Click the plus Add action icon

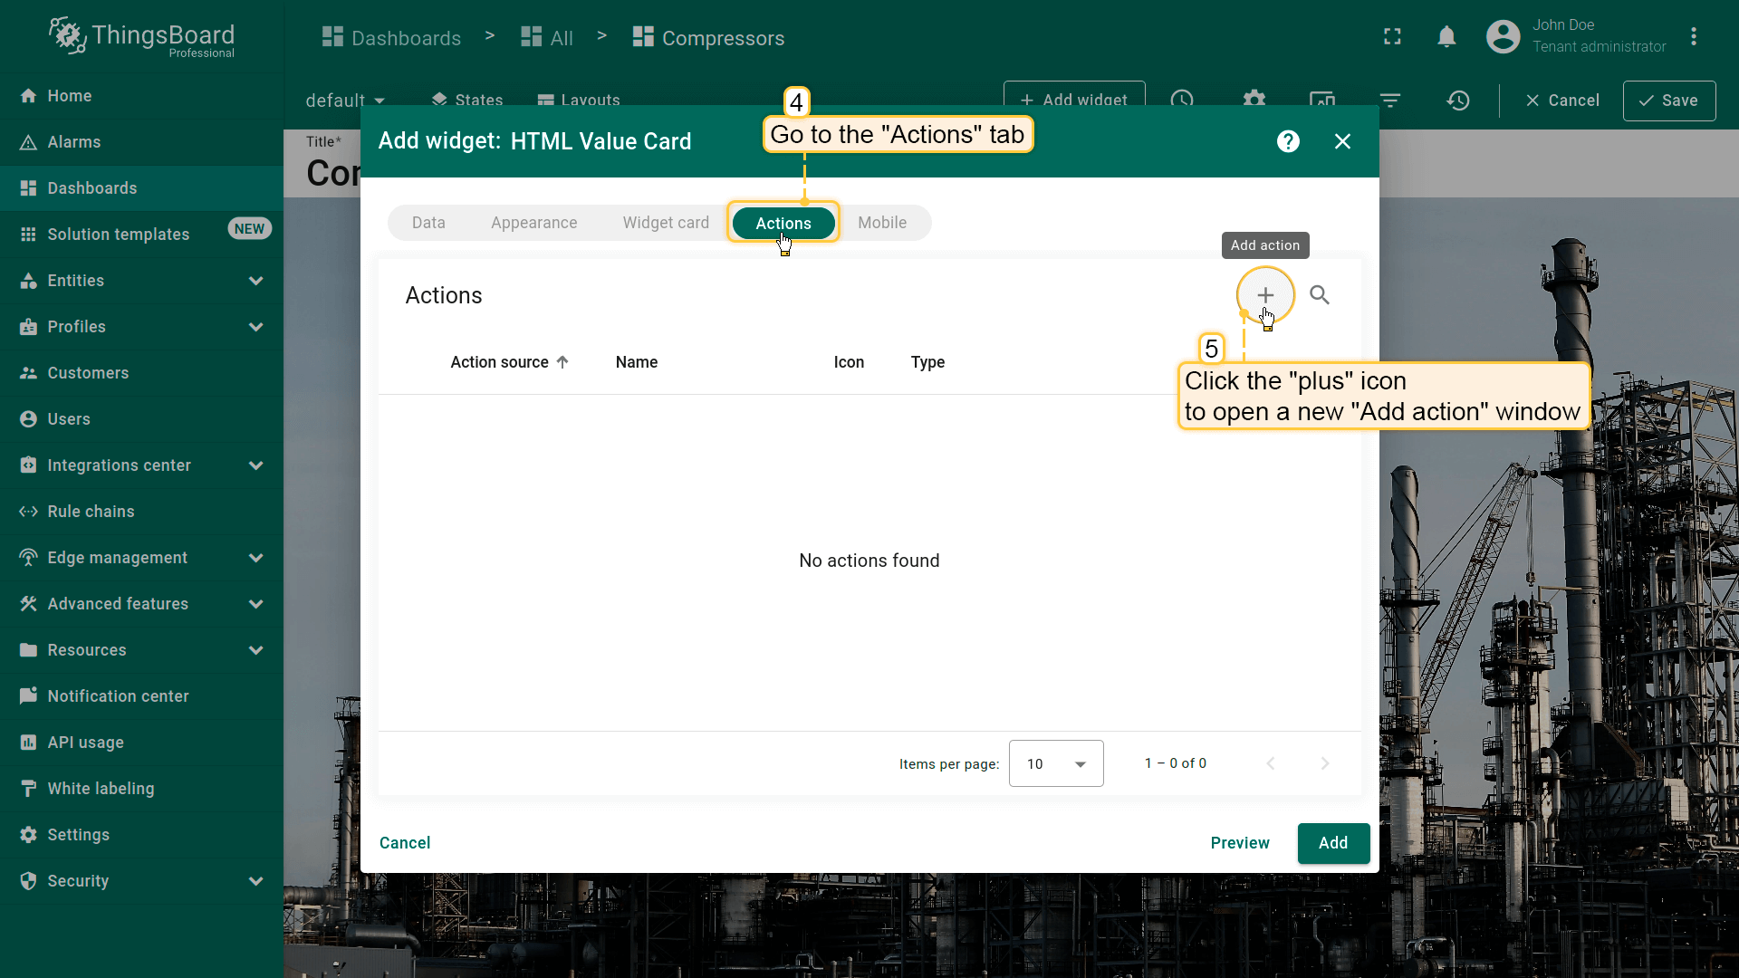click(x=1264, y=295)
